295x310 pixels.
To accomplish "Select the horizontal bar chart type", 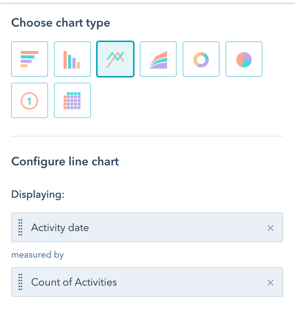I will coord(30,59).
